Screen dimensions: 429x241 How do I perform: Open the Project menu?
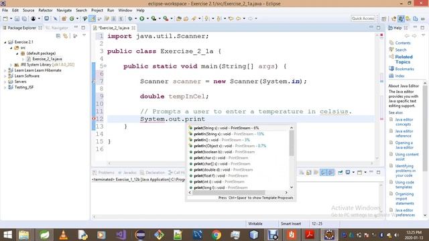pyautogui.click(x=97, y=11)
